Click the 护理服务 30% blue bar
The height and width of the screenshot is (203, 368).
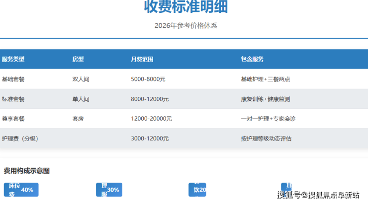coord(109,190)
